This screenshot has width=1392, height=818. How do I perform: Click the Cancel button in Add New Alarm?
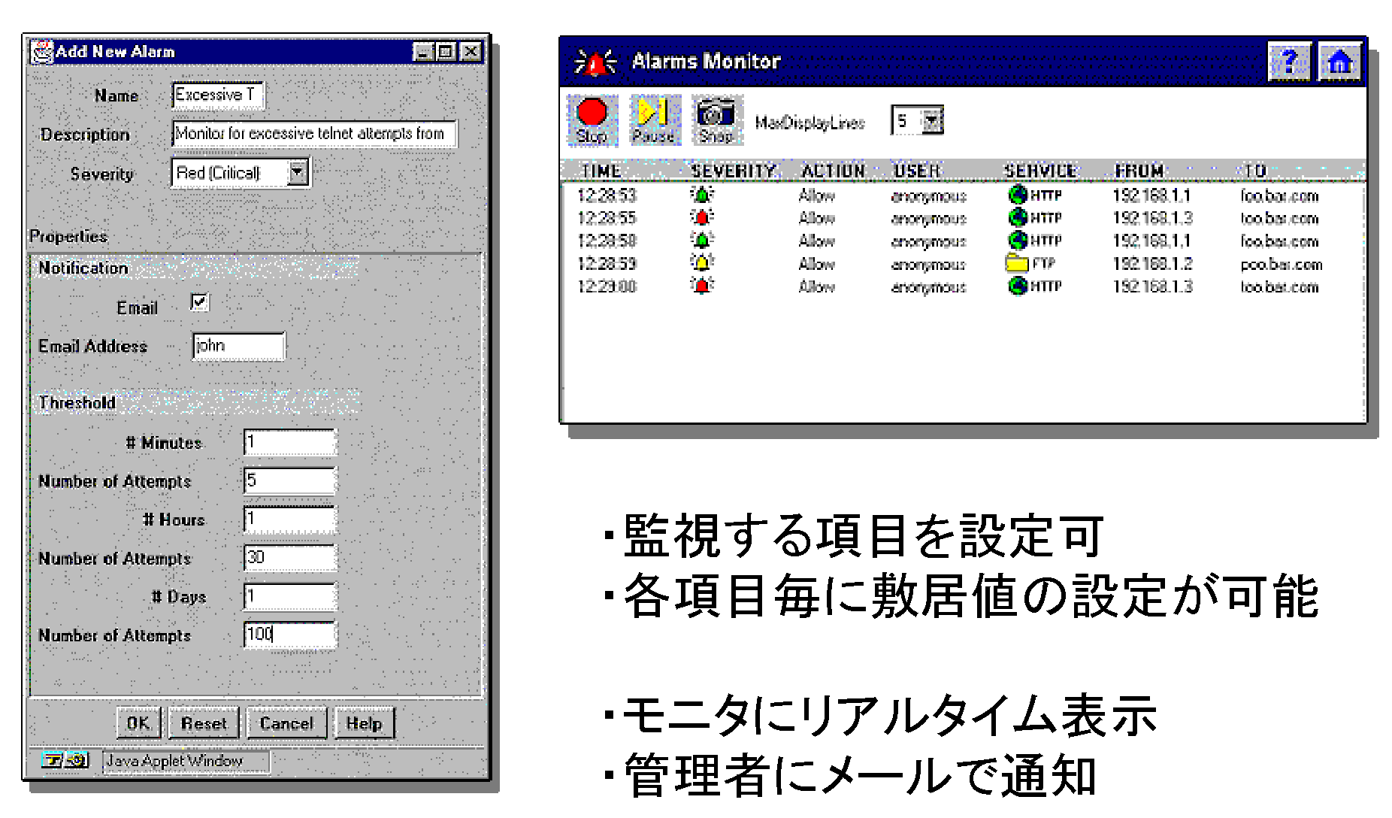coord(286,723)
